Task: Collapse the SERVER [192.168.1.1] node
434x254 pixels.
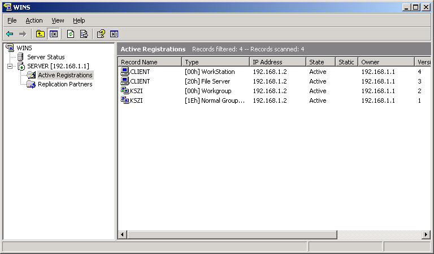Action: [10, 67]
